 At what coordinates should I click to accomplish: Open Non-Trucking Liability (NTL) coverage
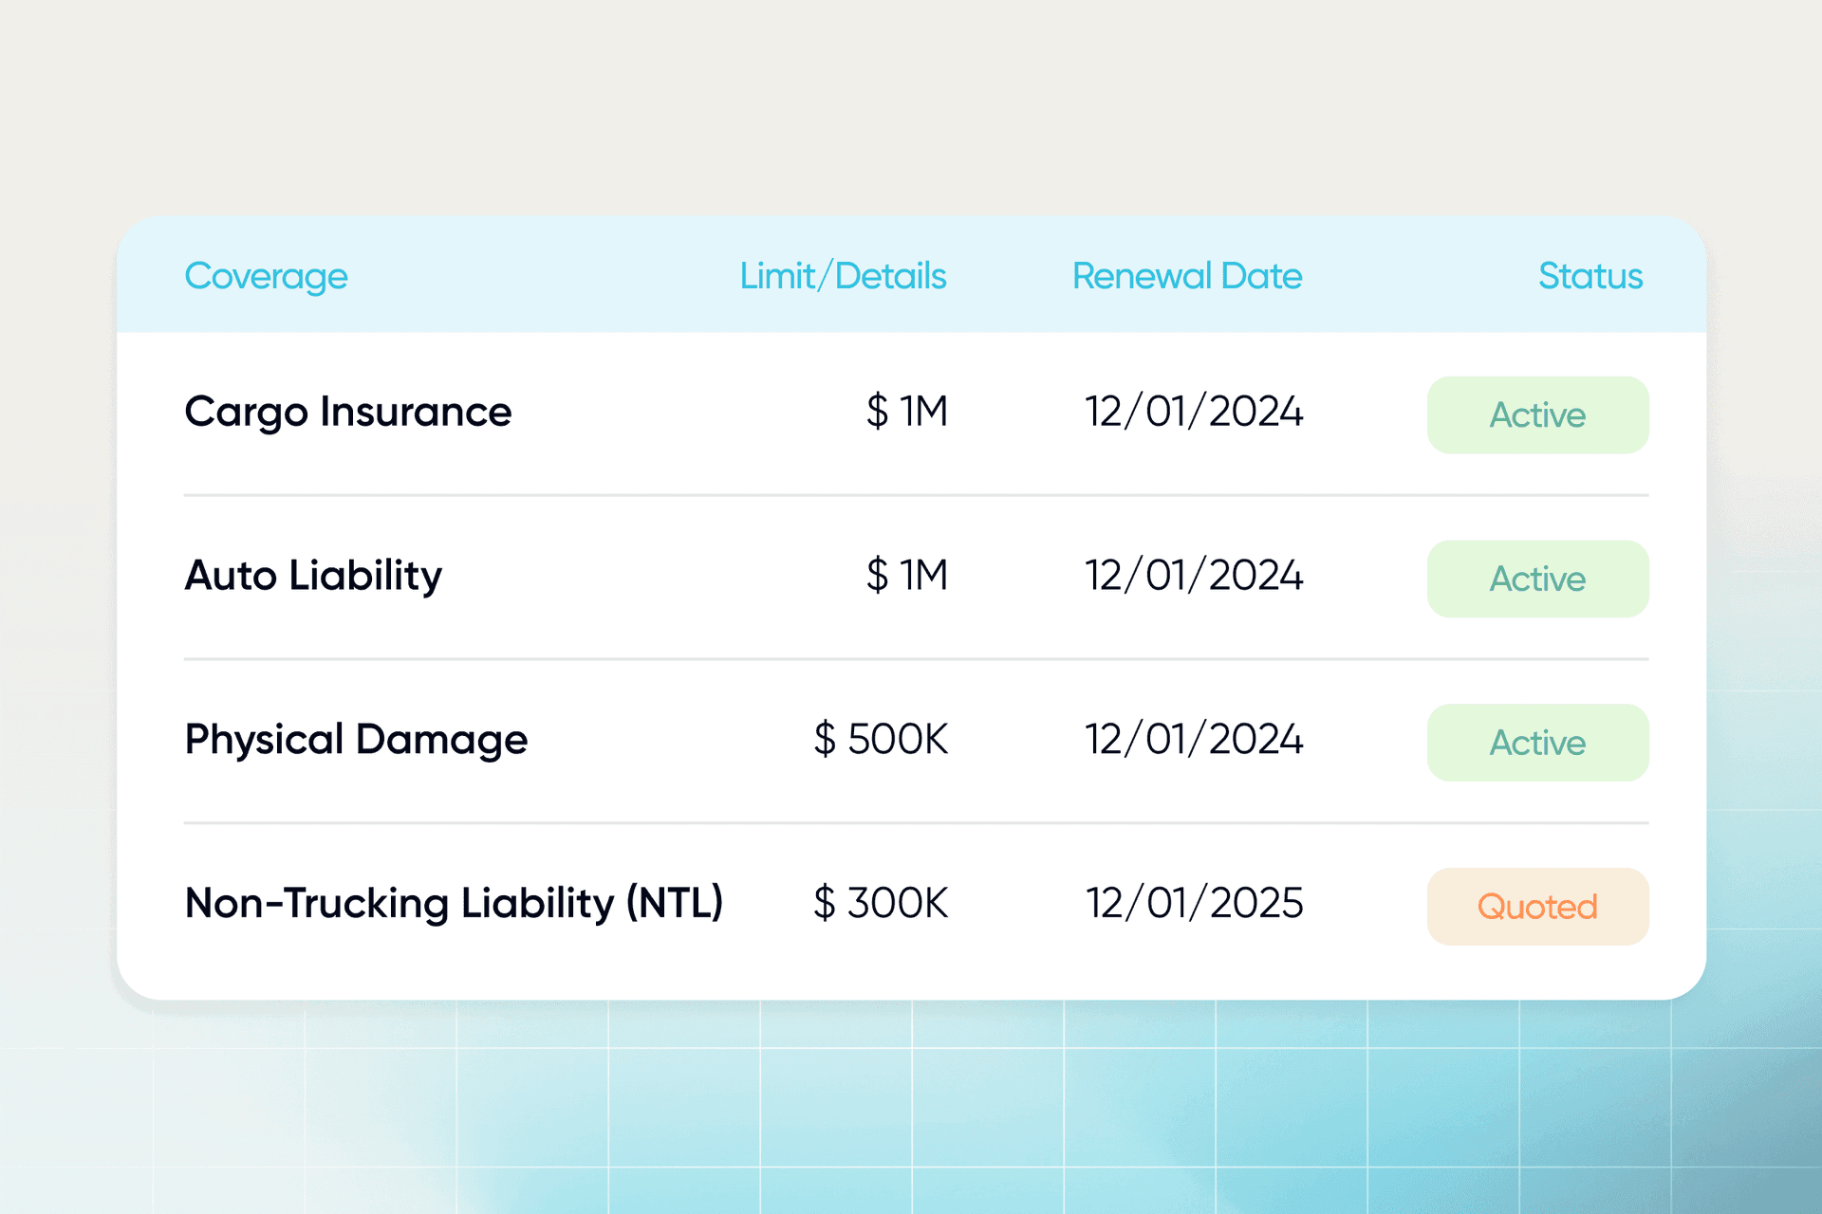(x=454, y=903)
